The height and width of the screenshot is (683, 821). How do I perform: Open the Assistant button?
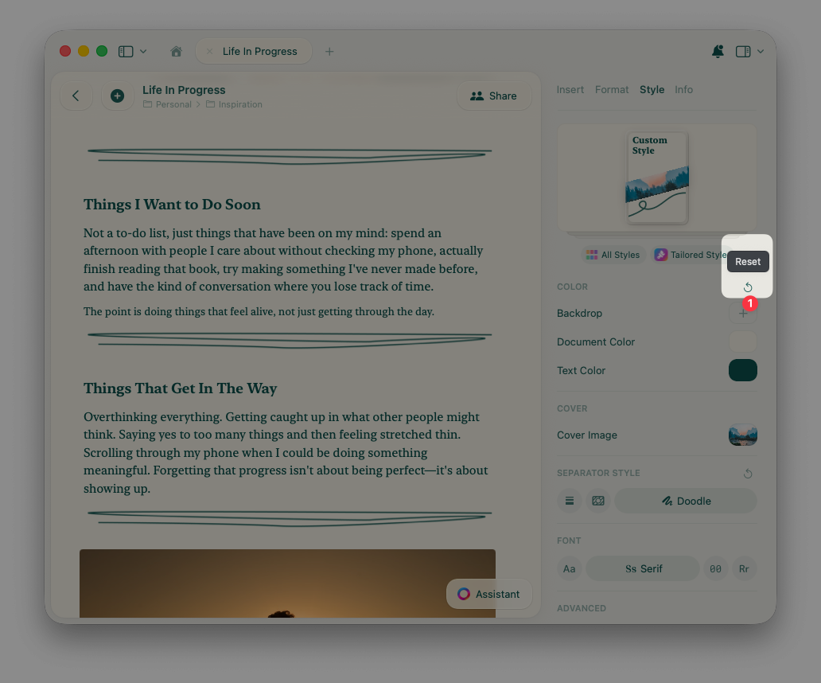click(x=489, y=594)
